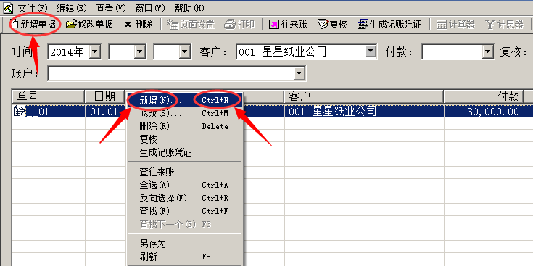Expand the 客户 星星纸业公司 dropdown

point(371,52)
